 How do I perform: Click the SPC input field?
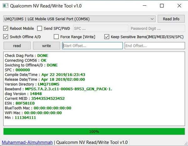point(101,29)
